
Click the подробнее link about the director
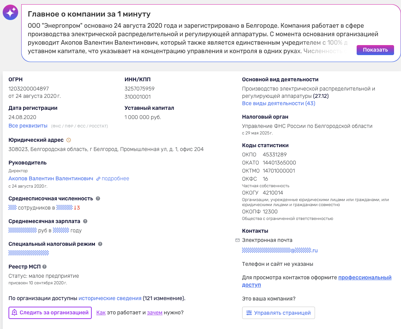coord(115,178)
